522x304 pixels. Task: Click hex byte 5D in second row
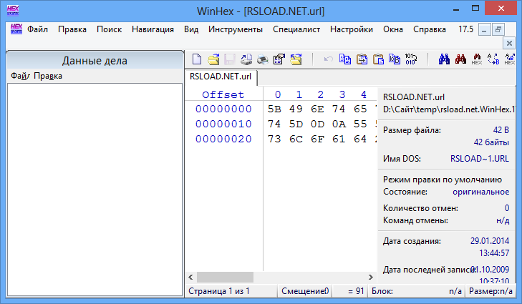tap(296, 124)
